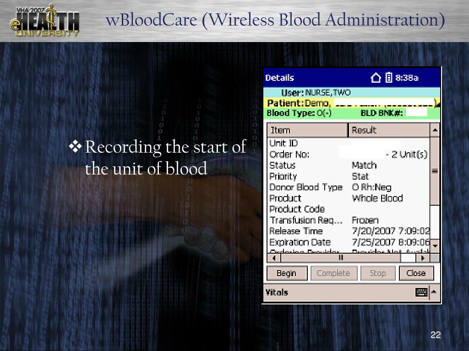The height and width of the screenshot is (351, 469).
Task: Click the Frozen result value
Action: tap(365, 220)
